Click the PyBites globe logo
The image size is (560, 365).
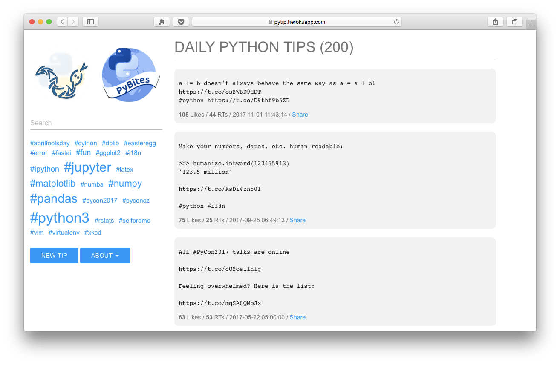click(x=130, y=75)
